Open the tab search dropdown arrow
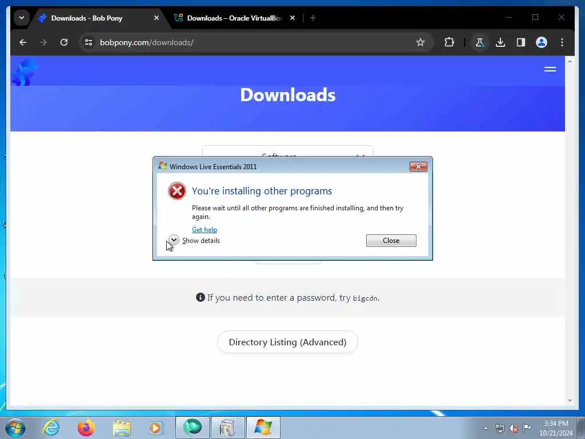 (22, 18)
